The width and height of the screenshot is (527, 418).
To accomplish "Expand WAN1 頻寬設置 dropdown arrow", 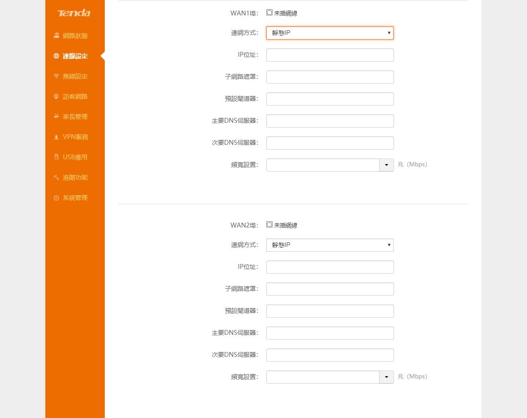I will click(x=387, y=165).
